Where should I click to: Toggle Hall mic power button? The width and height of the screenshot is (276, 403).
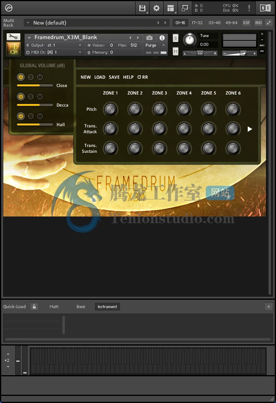click(21, 116)
